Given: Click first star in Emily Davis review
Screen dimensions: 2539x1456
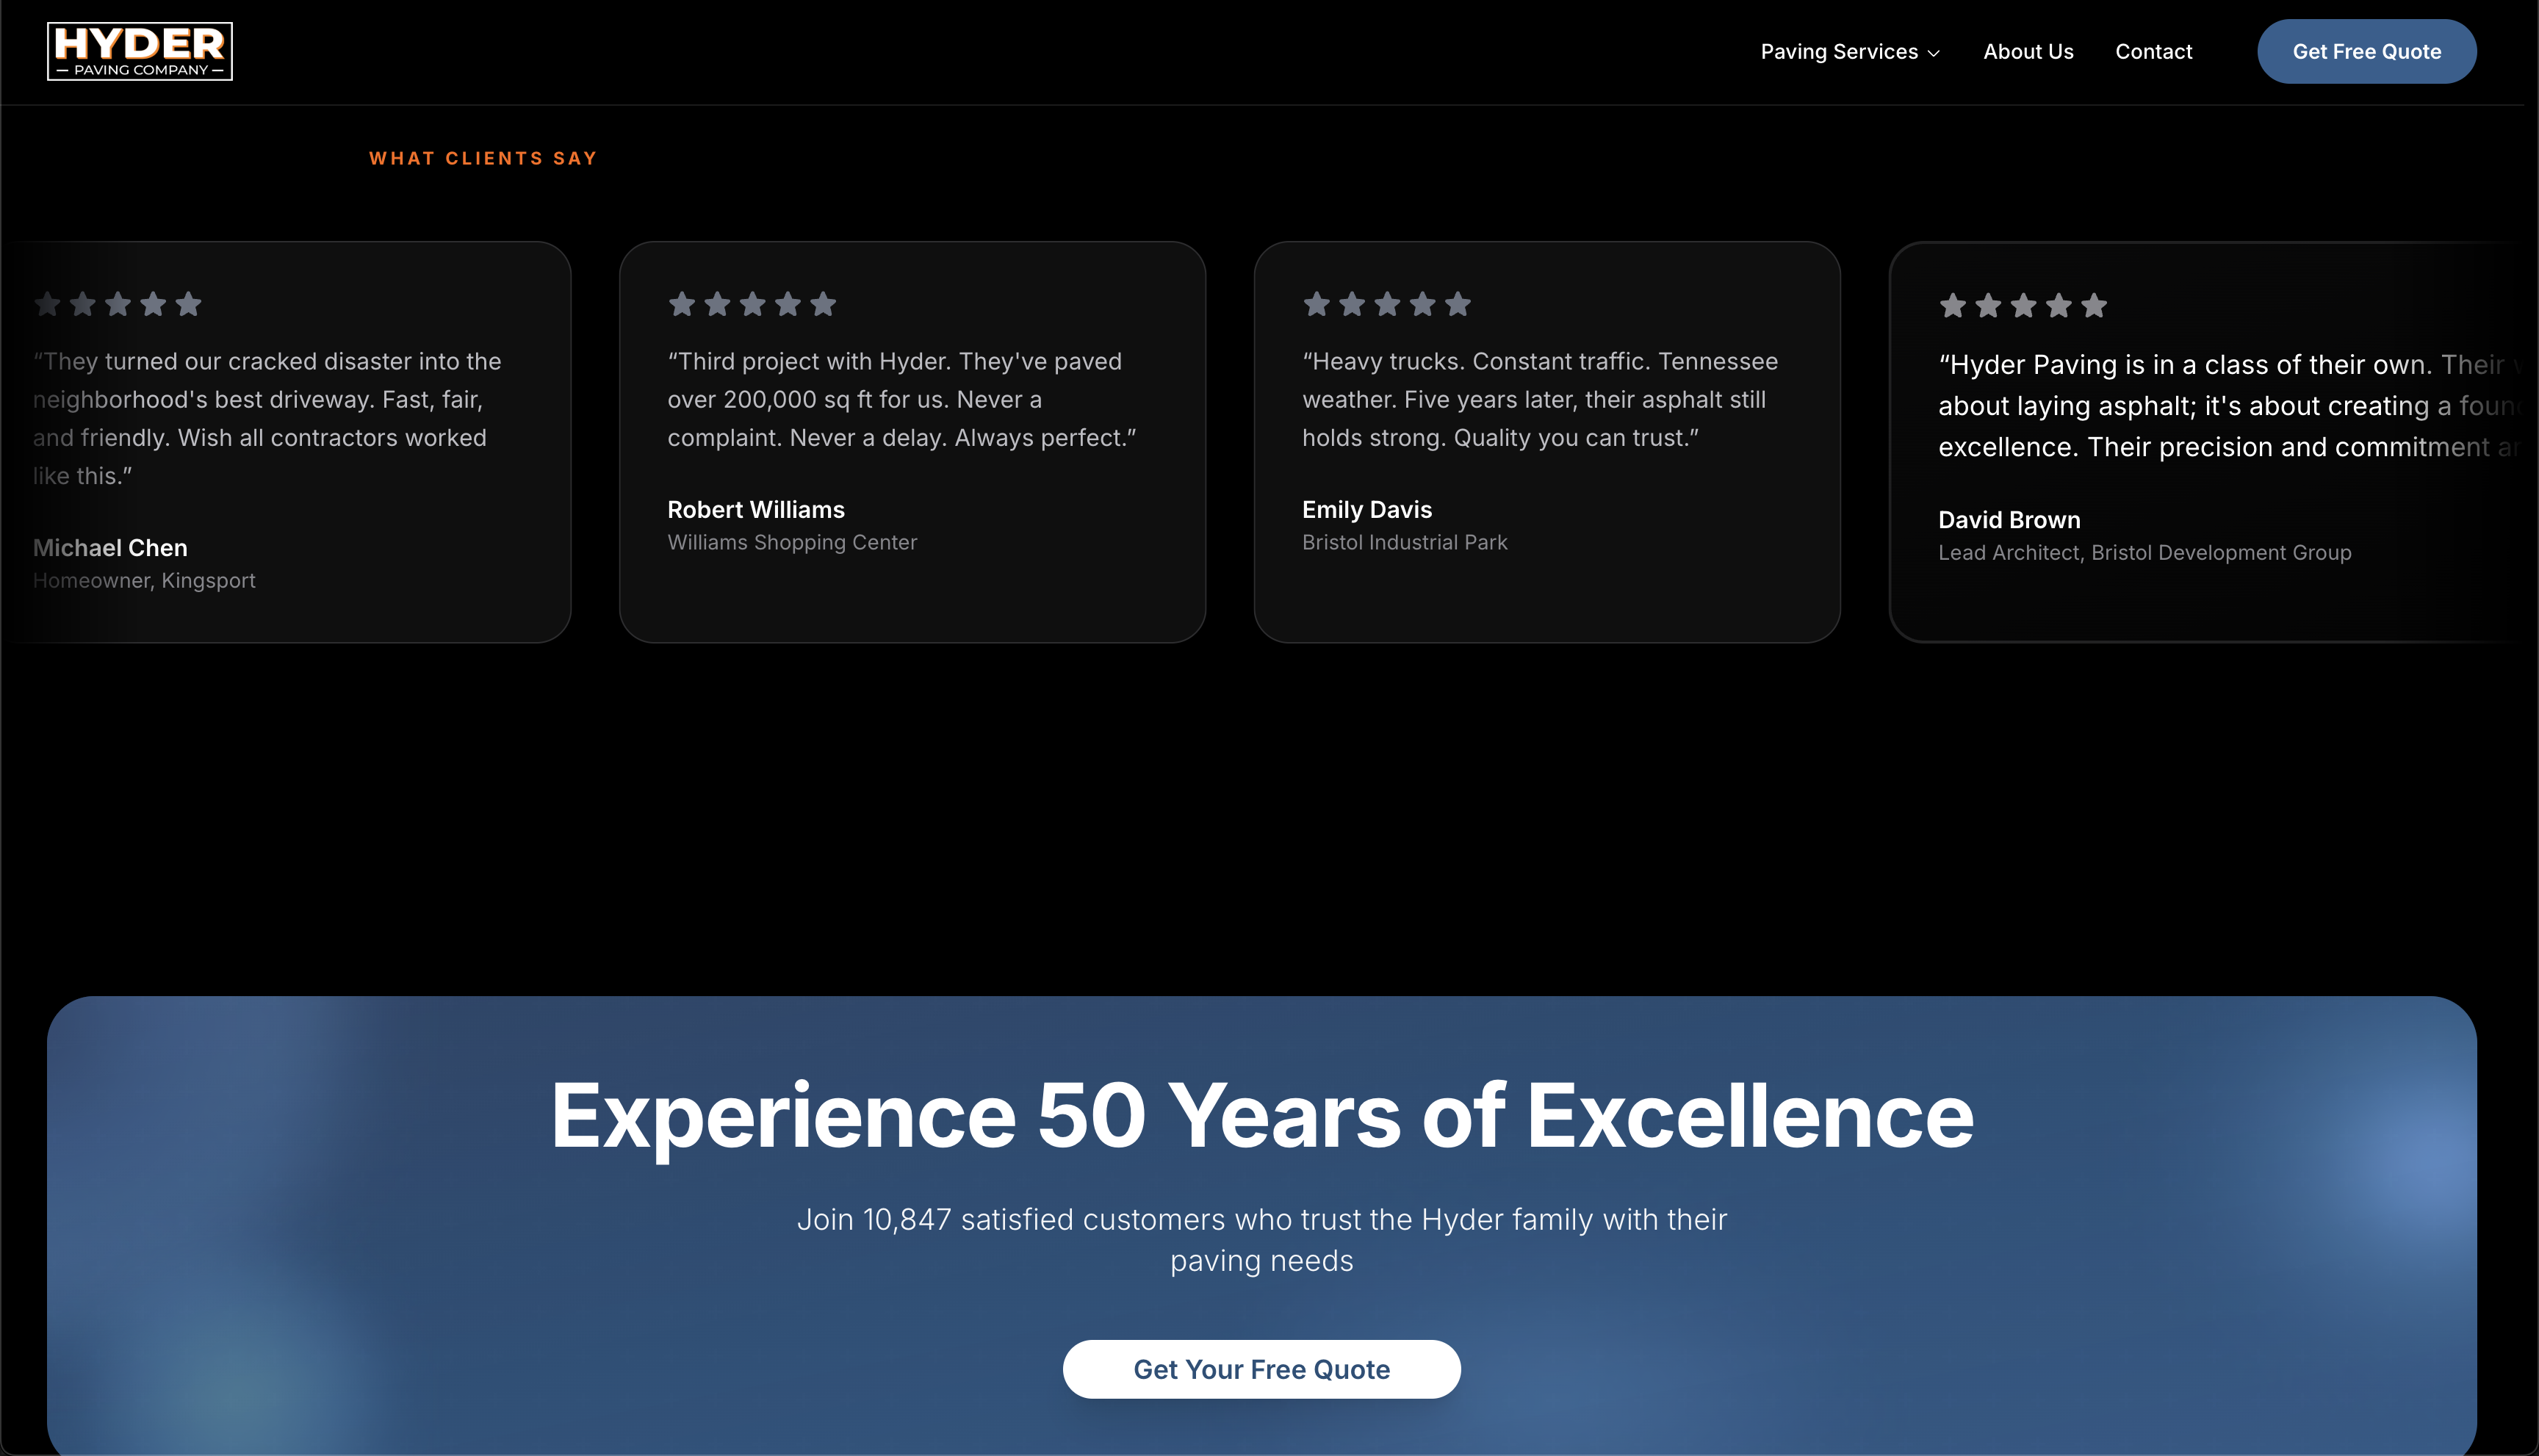Looking at the screenshot, I should [1317, 304].
